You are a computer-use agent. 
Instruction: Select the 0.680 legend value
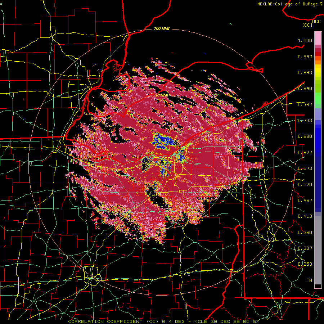305,136
